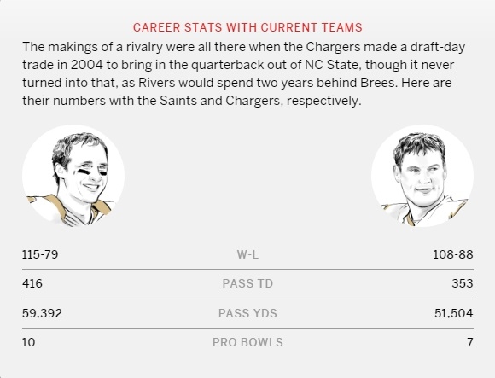Image resolution: width=495 pixels, height=378 pixels.
Task: Click the word Chargers in first line
Action: click(x=333, y=47)
